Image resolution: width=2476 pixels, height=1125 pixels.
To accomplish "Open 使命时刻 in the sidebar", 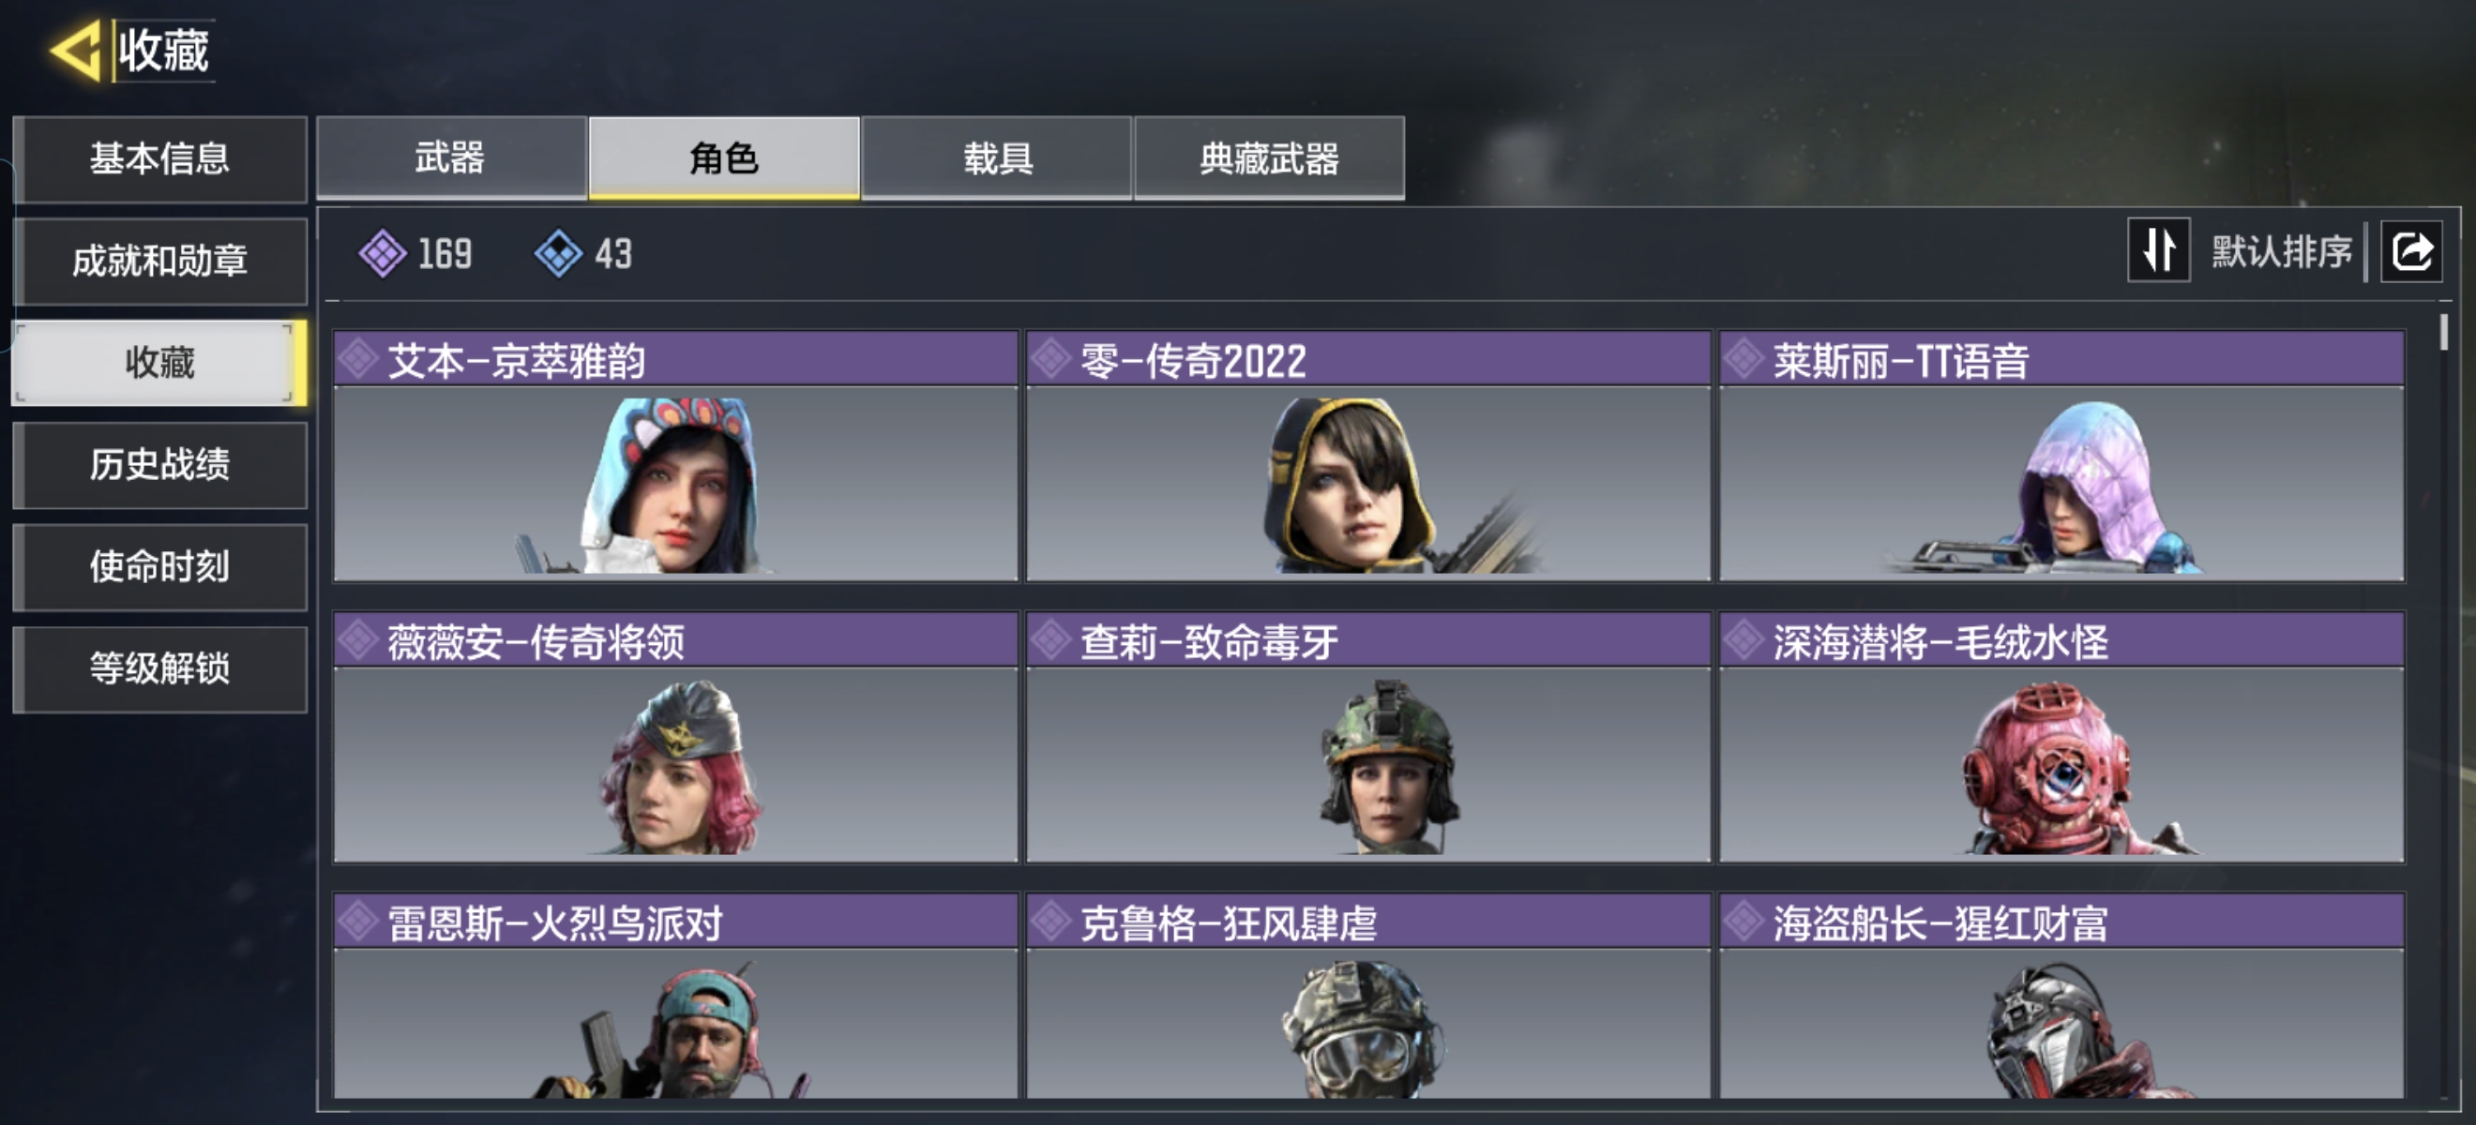I will pyautogui.click(x=160, y=567).
